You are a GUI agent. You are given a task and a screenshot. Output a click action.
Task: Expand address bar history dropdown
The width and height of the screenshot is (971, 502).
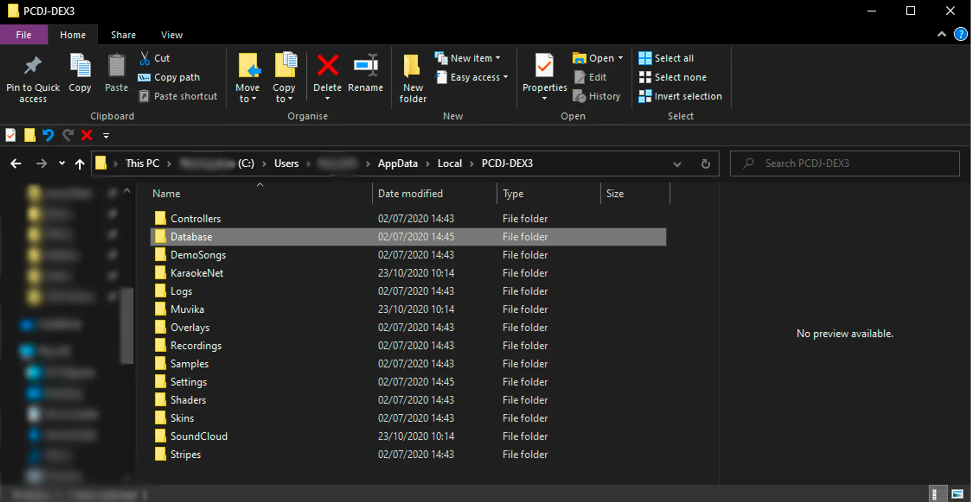(x=677, y=164)
